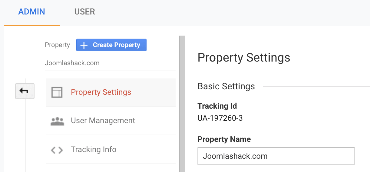The width and height of the screenshot is (370, 172).
Task: Switch to the USER tab
Action: tap(84, 12)
